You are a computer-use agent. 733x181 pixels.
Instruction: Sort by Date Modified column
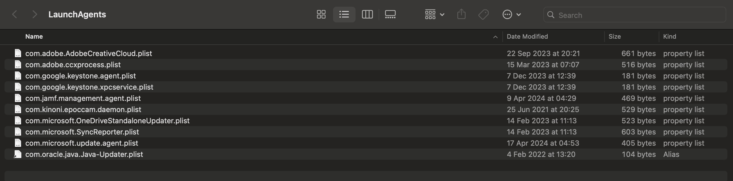[x=527, y=36]
